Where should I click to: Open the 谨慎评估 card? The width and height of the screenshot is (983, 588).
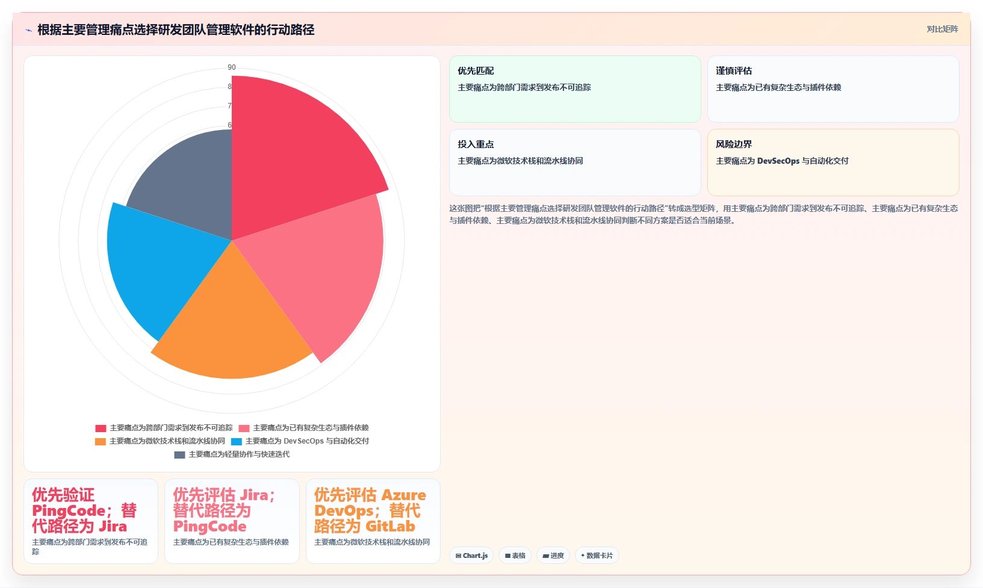[833, 89]
